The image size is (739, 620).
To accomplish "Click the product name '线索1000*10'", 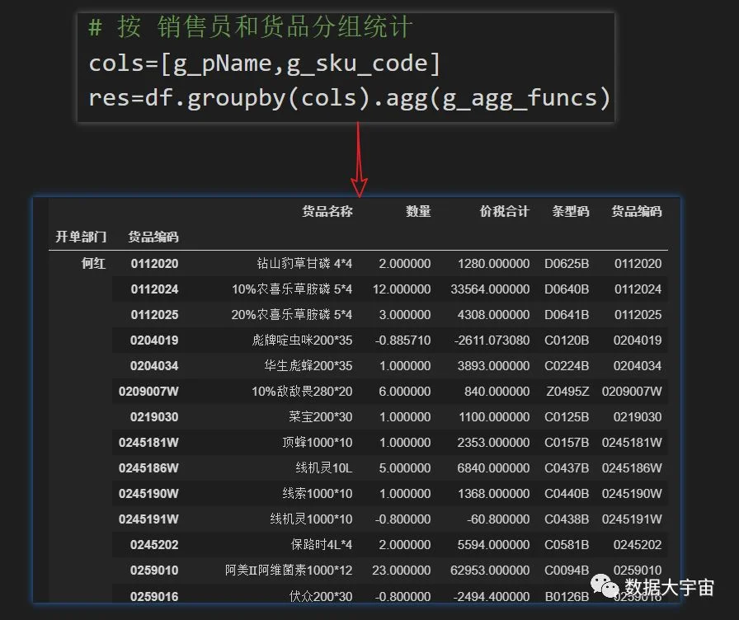I will [318, 493].
